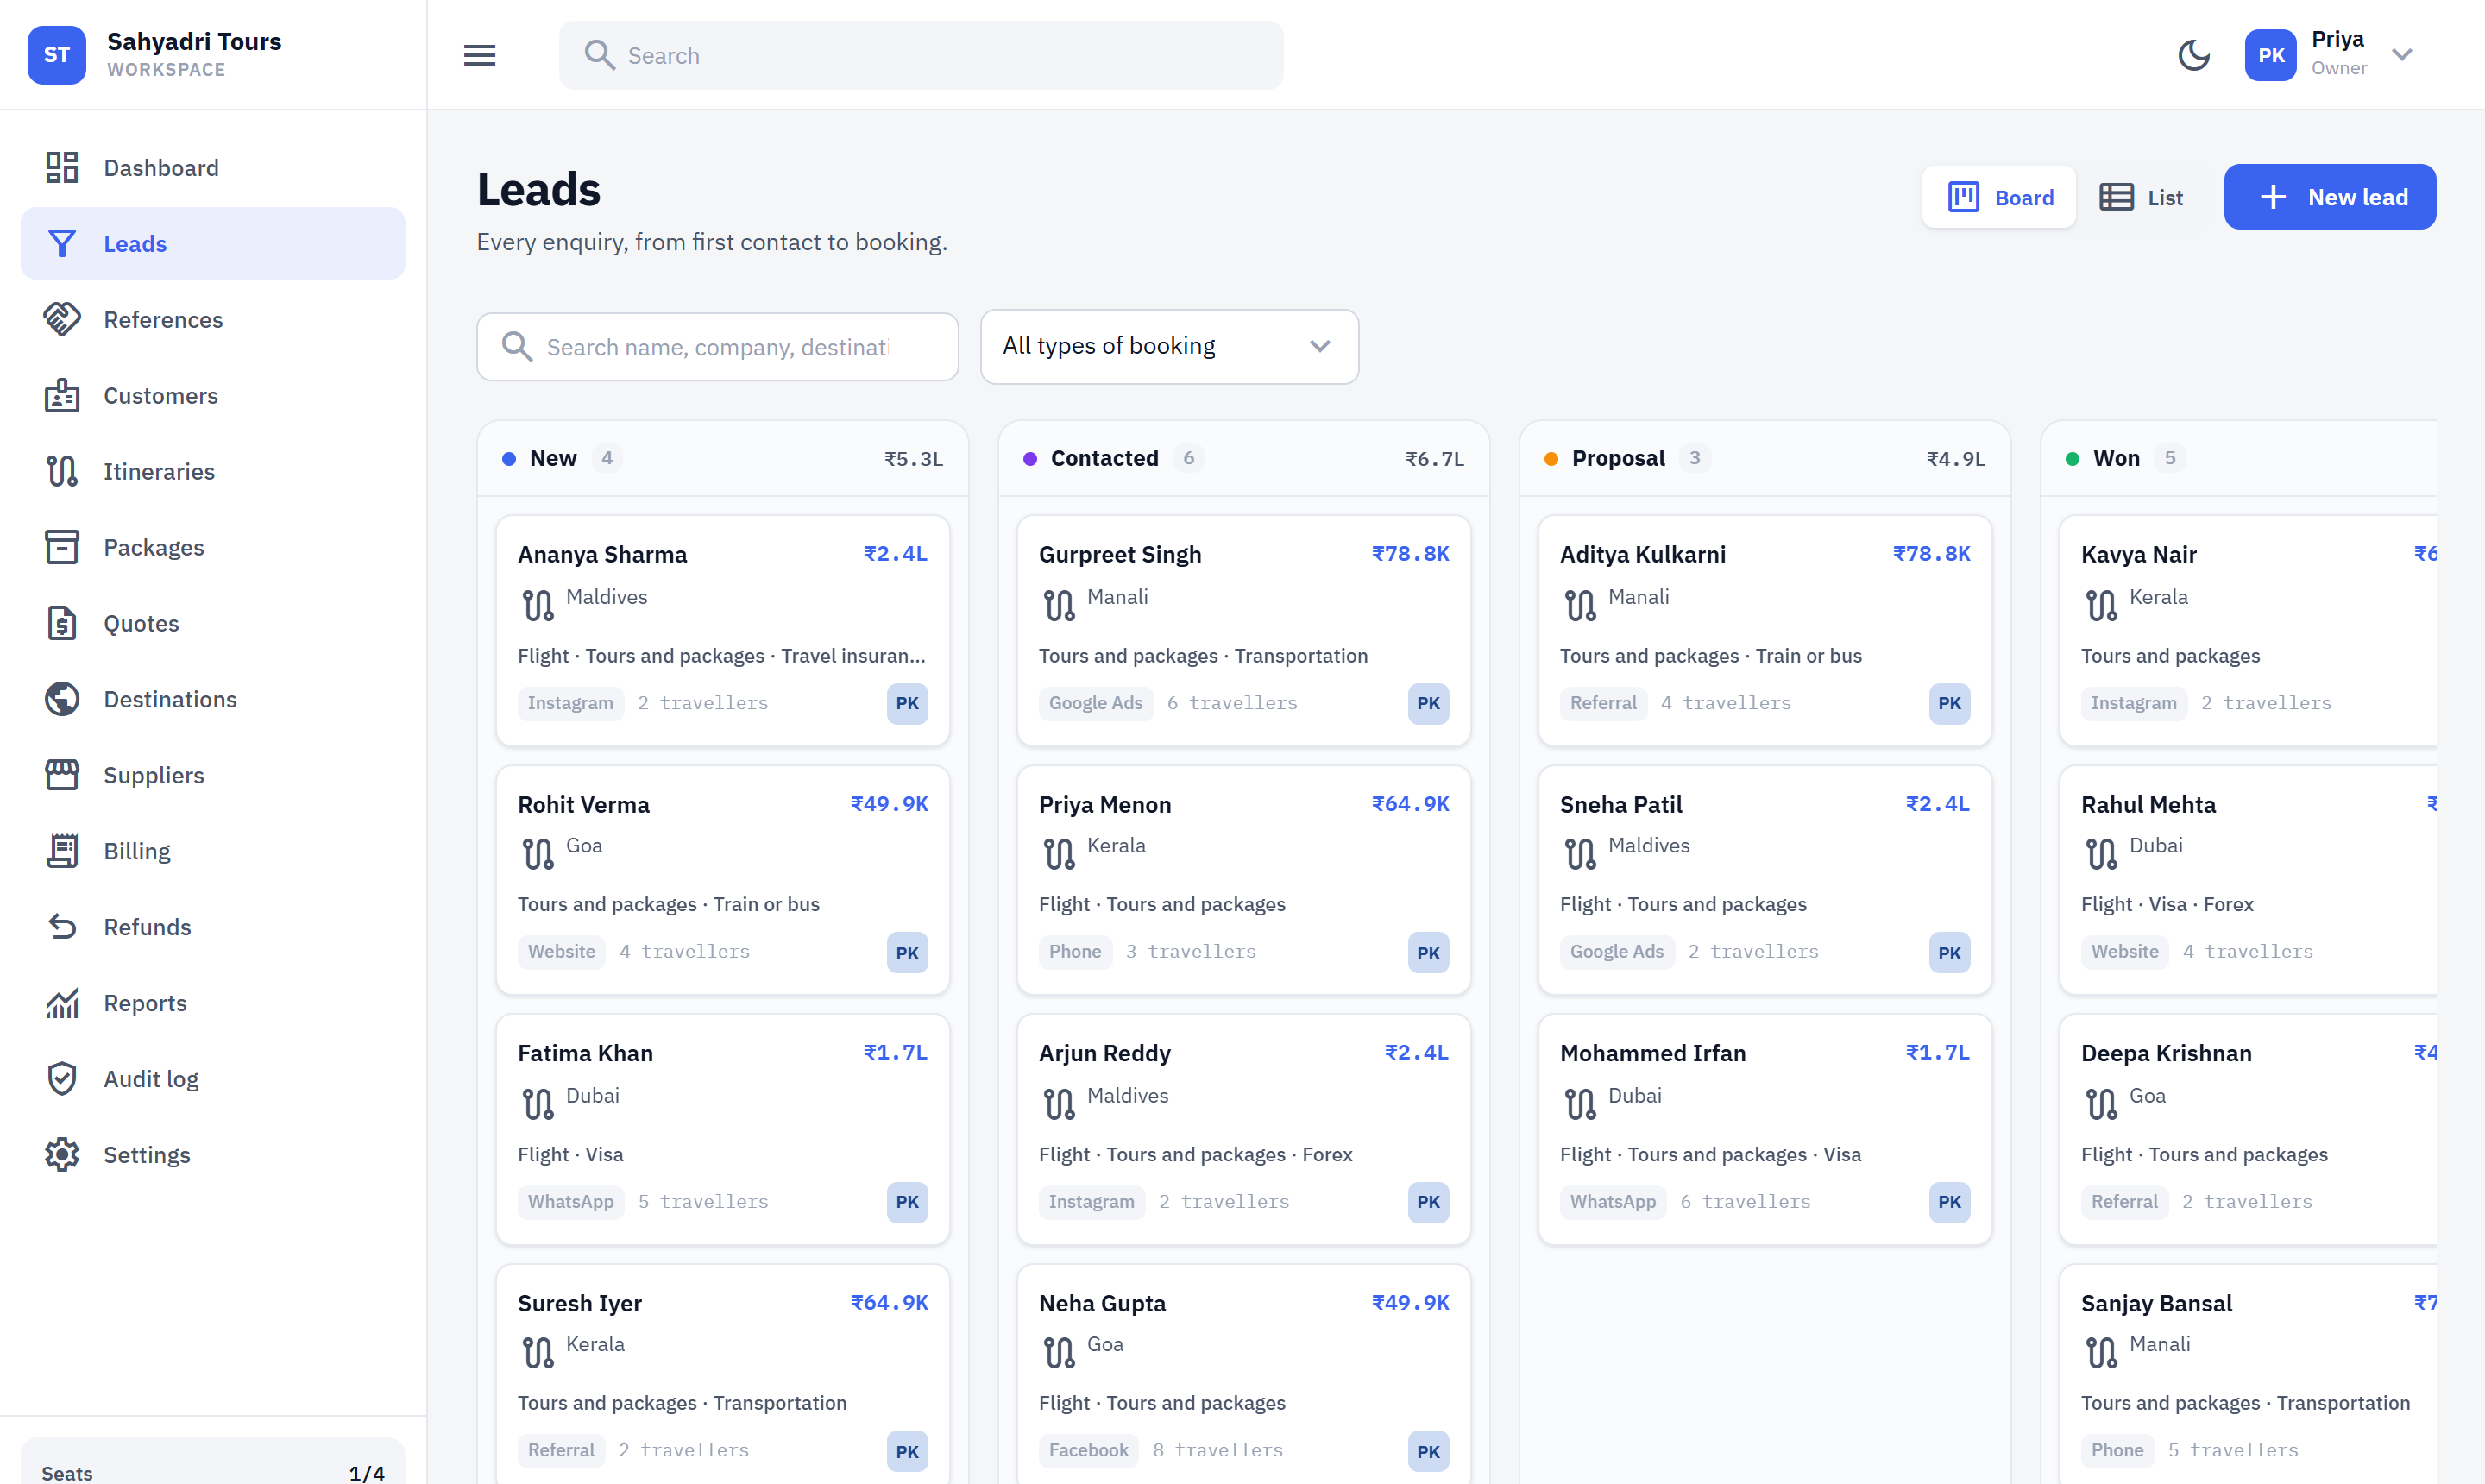Click the New lead button

click(2330, 197)
